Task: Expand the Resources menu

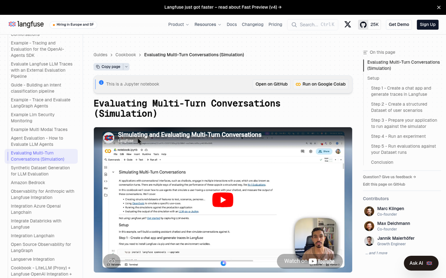Action: [208, 24]
